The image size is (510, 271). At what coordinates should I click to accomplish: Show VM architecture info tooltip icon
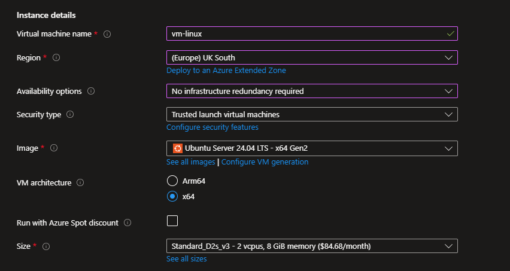point(80,182)
